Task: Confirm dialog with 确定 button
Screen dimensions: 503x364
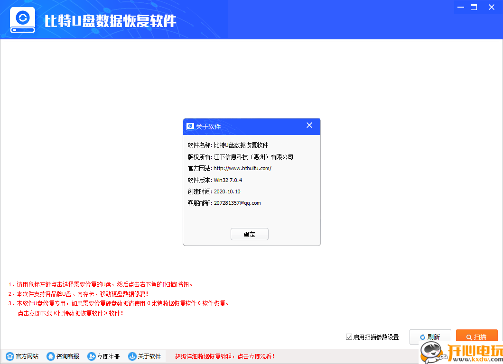Action: [x=250, y=234]
